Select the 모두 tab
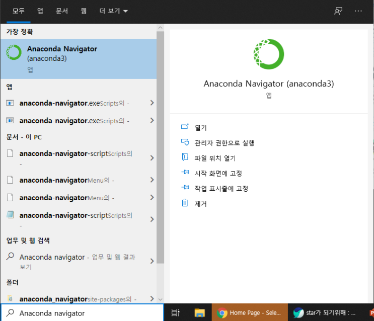 [x=18, y=11]
